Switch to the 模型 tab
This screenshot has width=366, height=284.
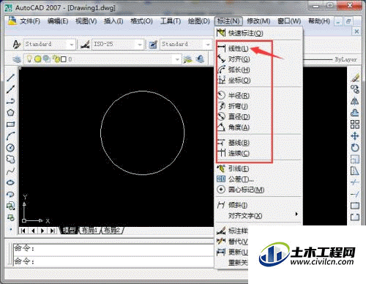[x=70, y=231]
